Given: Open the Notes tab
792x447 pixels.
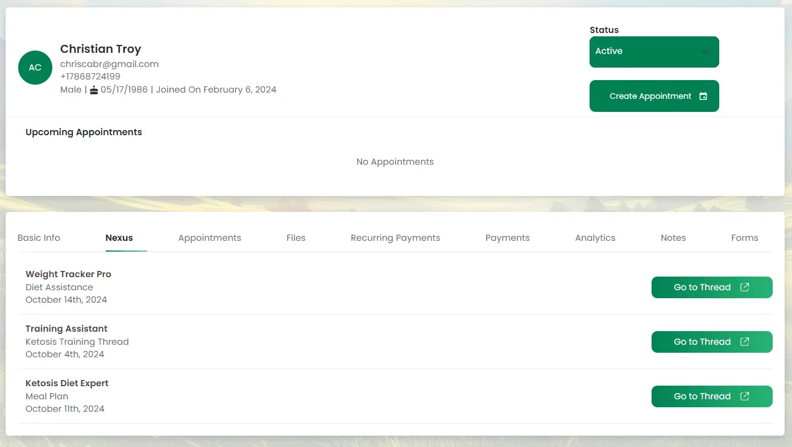Looking at the screenshot, I should click(x=673, y=238).
